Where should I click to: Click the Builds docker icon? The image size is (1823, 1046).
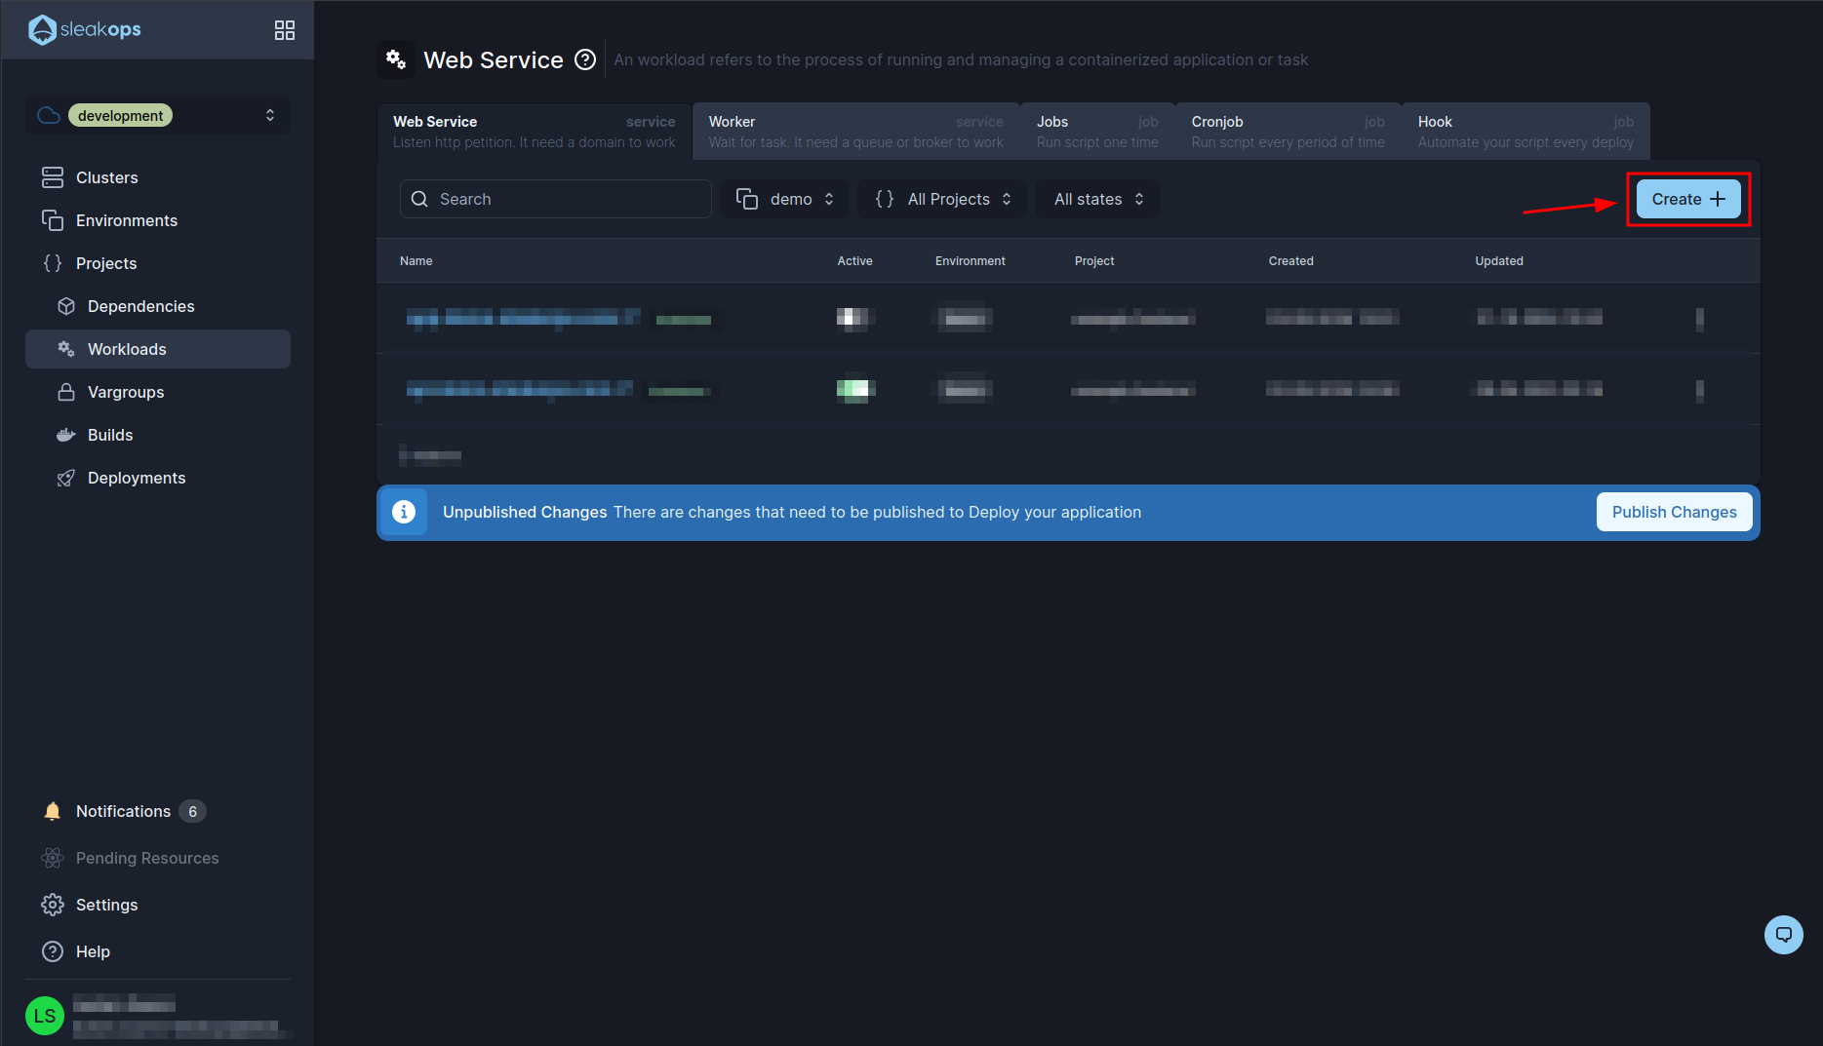pyautogui.click(x=66, y=435)
